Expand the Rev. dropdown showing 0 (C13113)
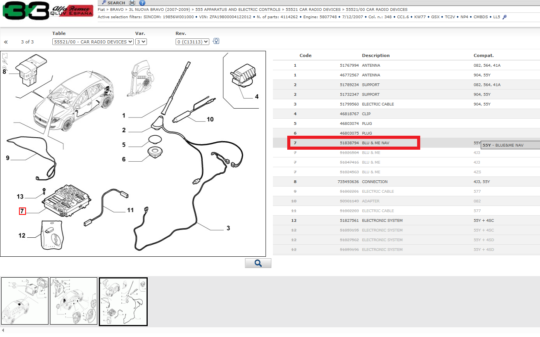This screenshot has height=337, width=540. click(192, 42)
